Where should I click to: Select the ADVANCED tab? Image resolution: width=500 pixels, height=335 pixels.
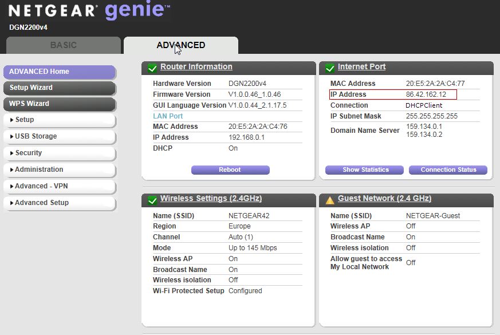pyautogui.click(x=180, y=45)
